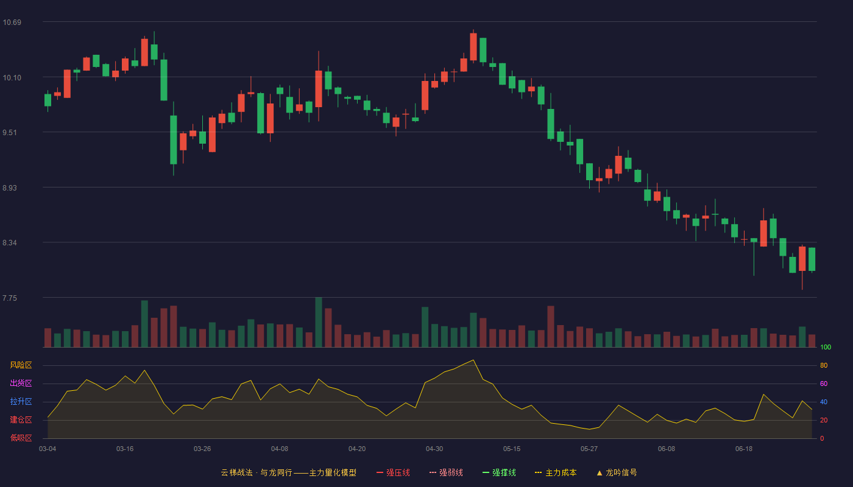Click the 龙吟信号 triangle legend icon

coord(599,472)
